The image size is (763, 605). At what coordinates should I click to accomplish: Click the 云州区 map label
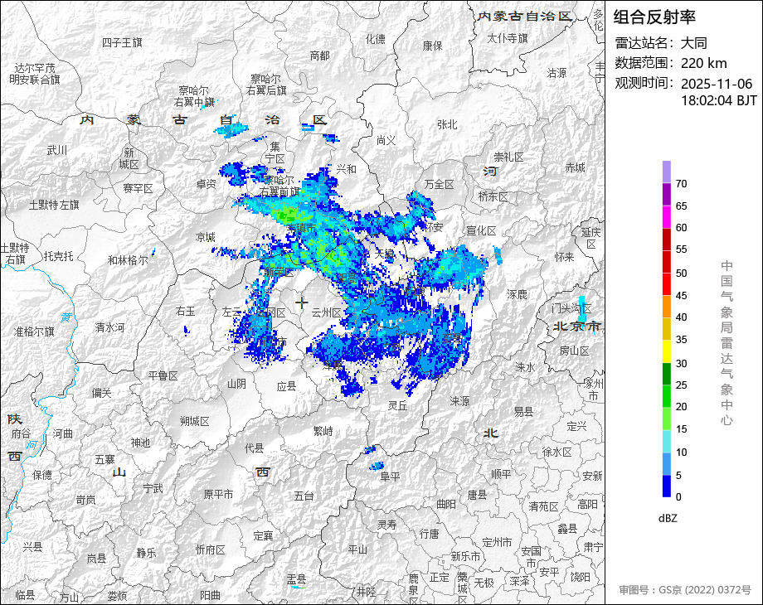tap(326, 312)
